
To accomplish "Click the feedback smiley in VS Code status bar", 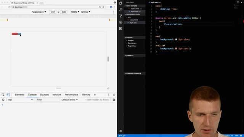I will point(241,136).
